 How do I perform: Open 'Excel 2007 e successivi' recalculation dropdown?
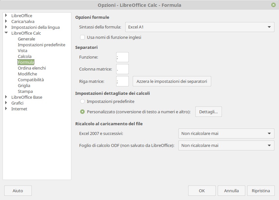pyautogui.click(x=226, y=133)
